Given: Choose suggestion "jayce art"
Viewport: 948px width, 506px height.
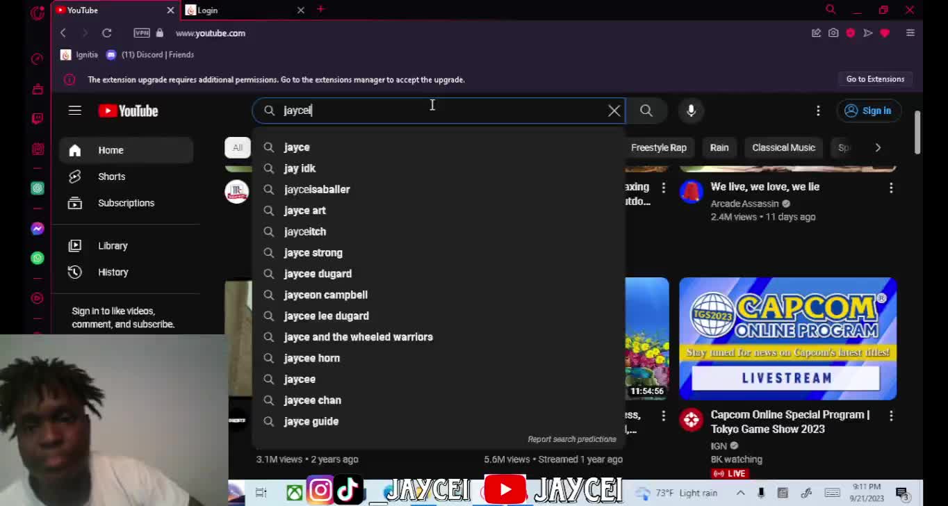Looking at the screenshot, I should 438,211.
